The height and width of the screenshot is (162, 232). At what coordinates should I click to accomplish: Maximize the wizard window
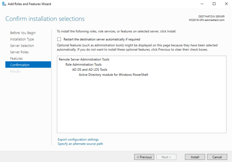pos(214,4)
